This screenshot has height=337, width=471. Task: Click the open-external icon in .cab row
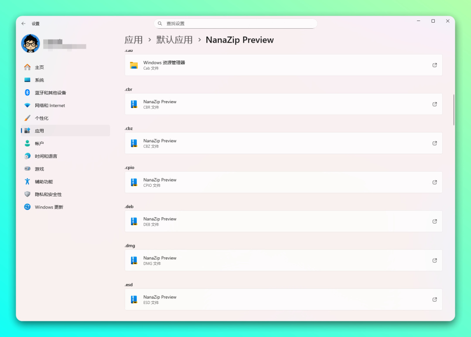click(x=435, y=65)
